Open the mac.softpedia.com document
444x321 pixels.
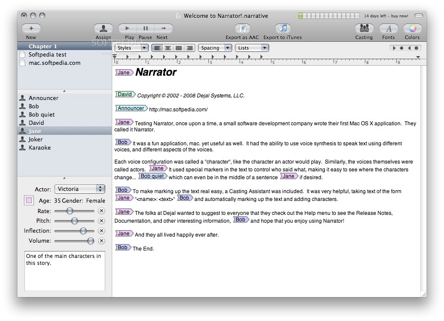64,63
